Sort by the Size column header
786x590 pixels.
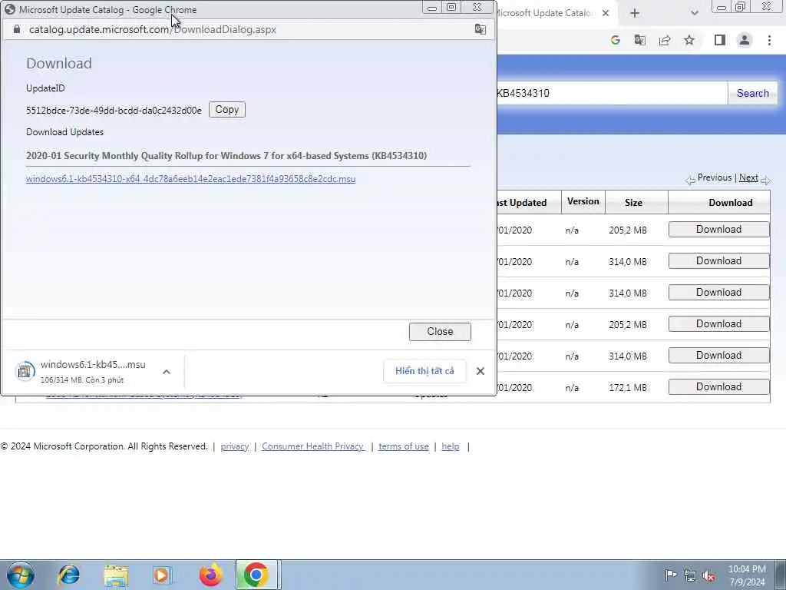click(x=633, y=203)
